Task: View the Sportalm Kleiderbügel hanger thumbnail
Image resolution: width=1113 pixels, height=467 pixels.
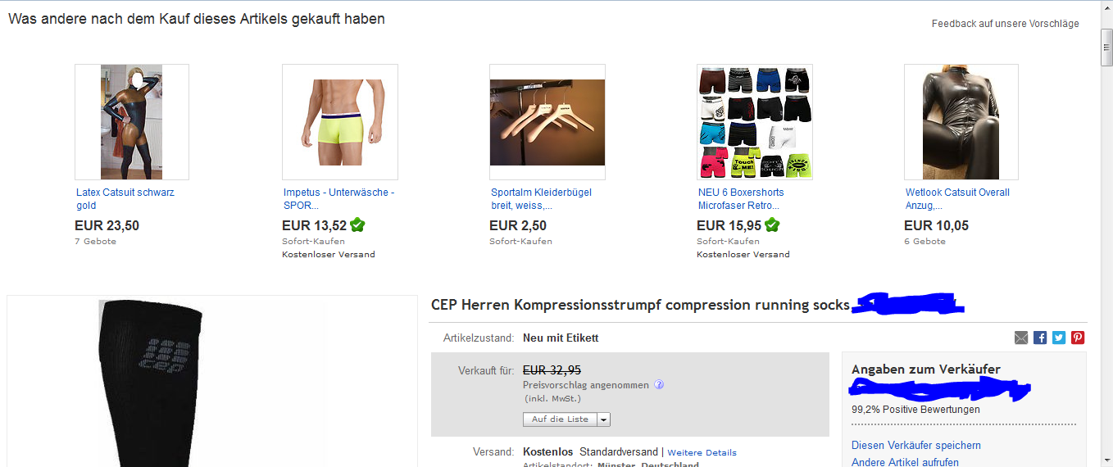Action: (547, 122)
